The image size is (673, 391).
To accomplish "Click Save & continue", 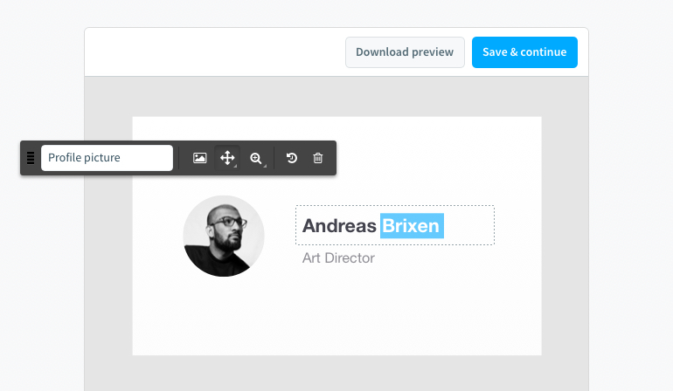I will pos(524,52).
